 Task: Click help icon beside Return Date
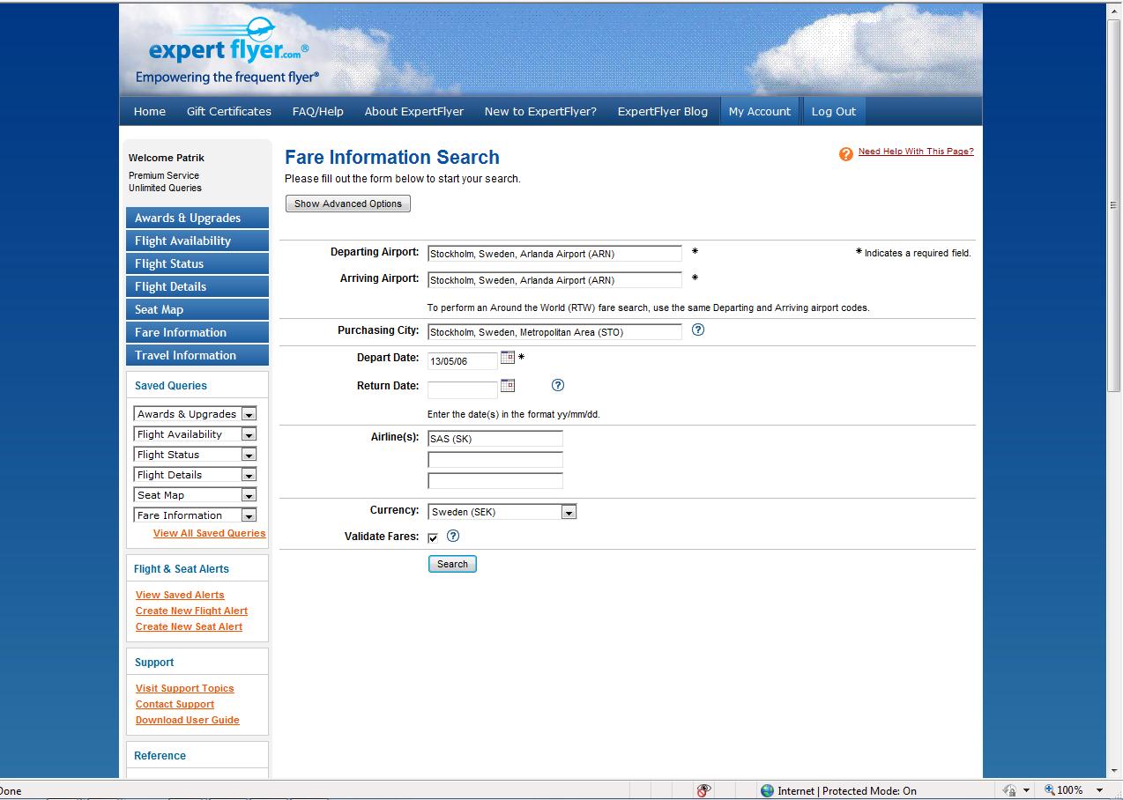tap(557, 385)
